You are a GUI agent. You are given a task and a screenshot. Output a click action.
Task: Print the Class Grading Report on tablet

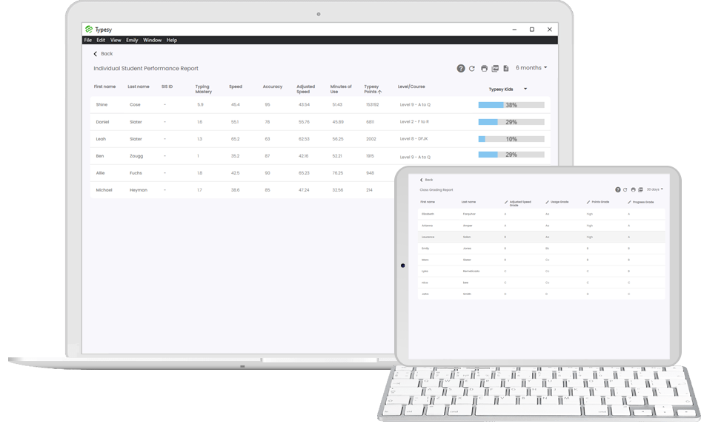(633, 190)
